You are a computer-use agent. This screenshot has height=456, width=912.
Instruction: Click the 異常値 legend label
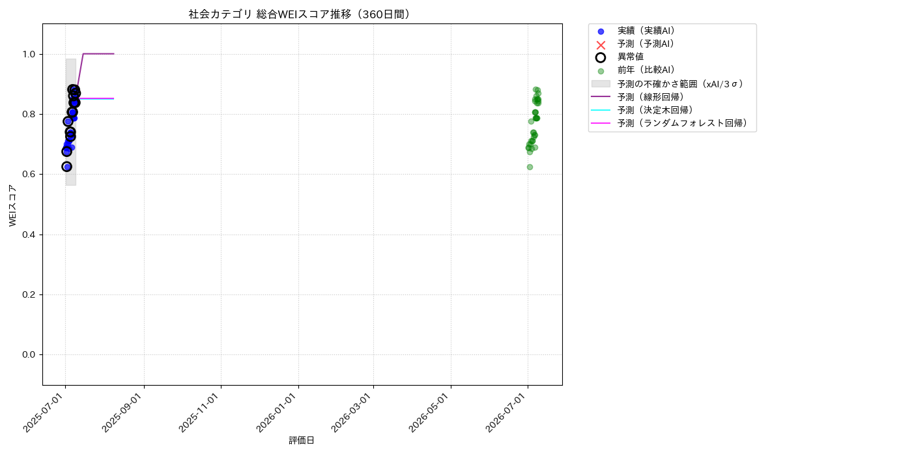631,57
